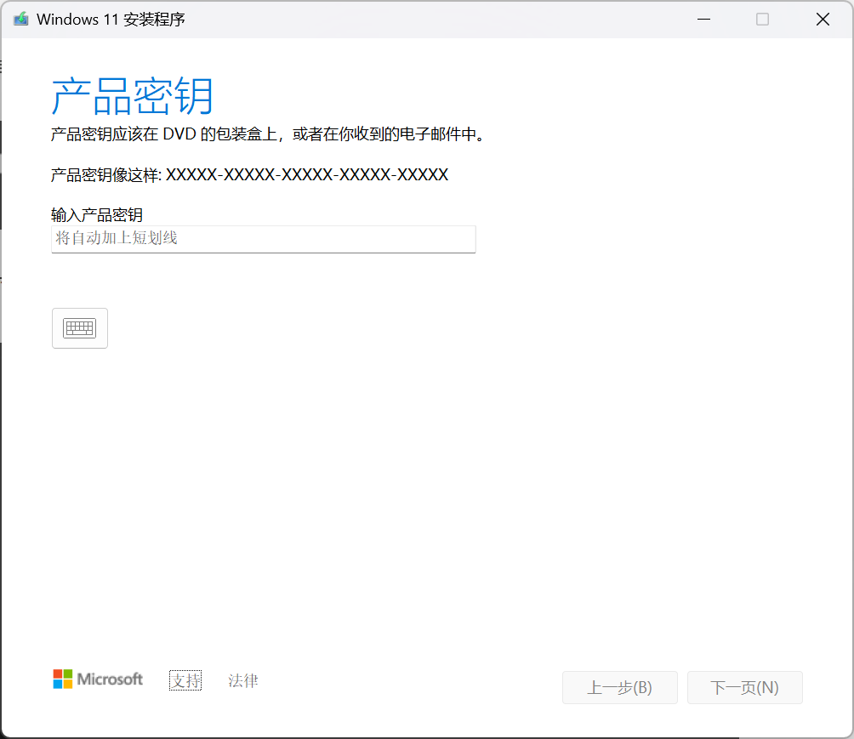Click the disabled maximize button

[762, 19]
